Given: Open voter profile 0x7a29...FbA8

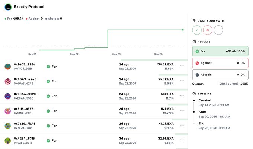Looking at the screenshot, I should coord(25,124).
